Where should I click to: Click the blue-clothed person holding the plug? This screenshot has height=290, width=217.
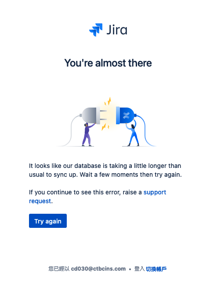133,135
